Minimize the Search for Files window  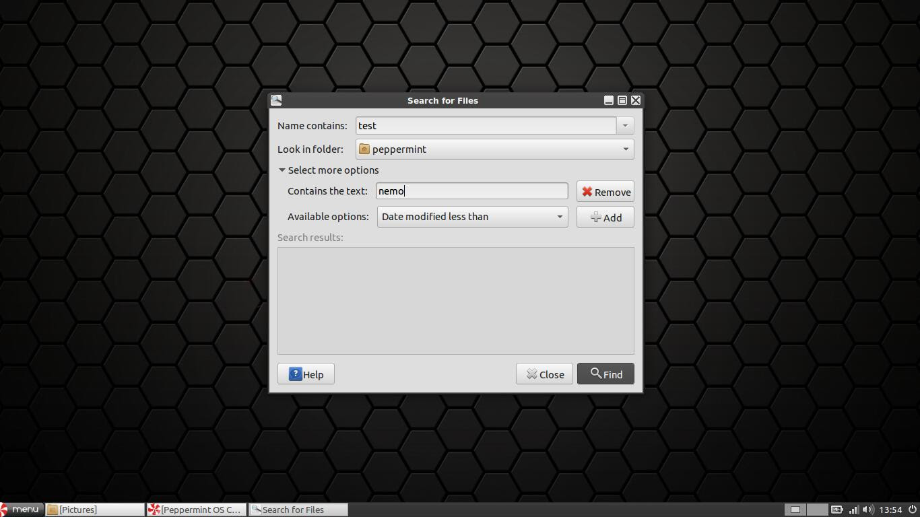point(609,100)
